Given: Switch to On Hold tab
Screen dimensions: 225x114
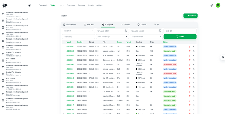Looking at the screenshot, I should click(142, 25).
